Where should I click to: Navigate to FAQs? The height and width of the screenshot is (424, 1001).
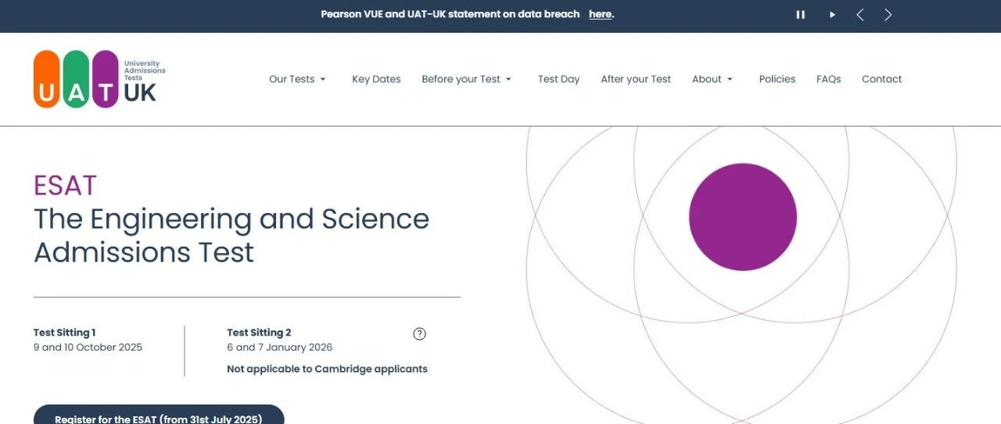(x=828, y=79)
